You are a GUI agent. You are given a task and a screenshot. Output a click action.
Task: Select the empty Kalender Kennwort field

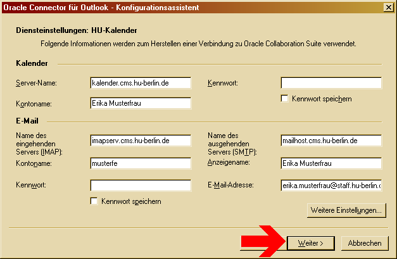[x=331, y=83]
